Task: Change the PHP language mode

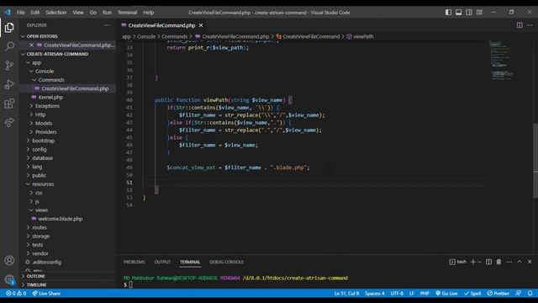Action: coord(425,294)
